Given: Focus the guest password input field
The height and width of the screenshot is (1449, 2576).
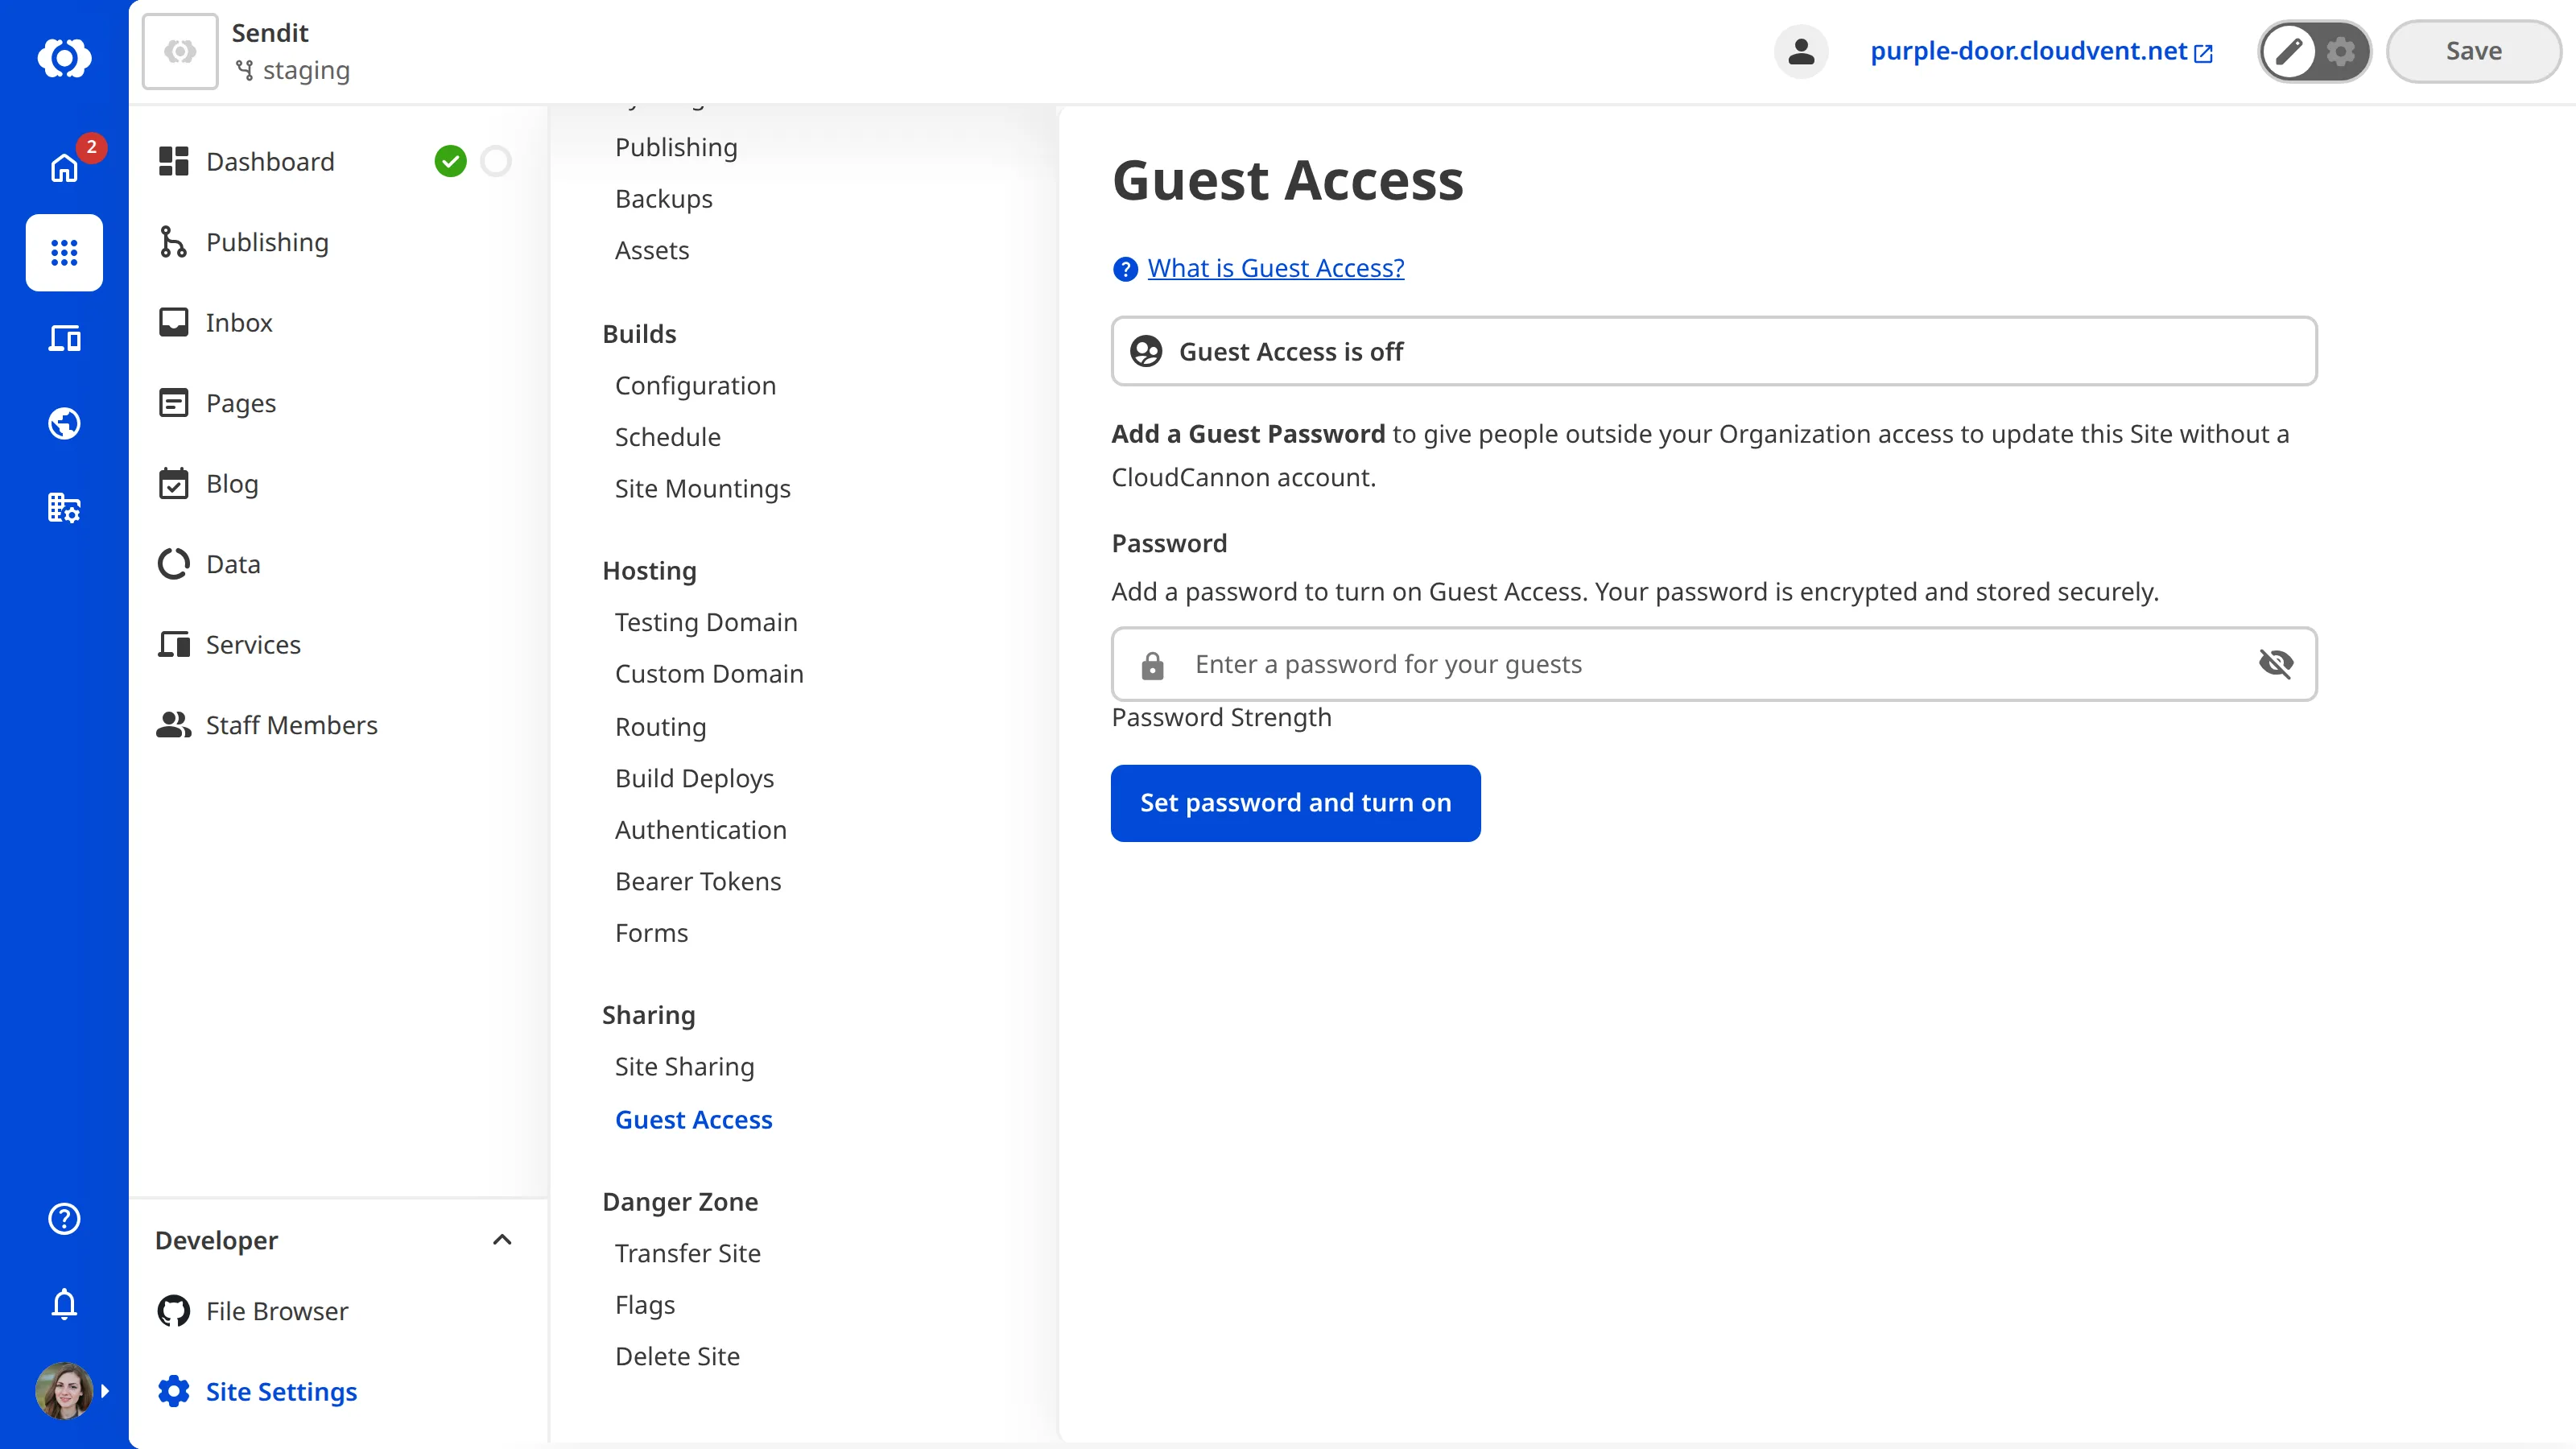Looking at the screenshot, I should click(x=1714, y=664).
